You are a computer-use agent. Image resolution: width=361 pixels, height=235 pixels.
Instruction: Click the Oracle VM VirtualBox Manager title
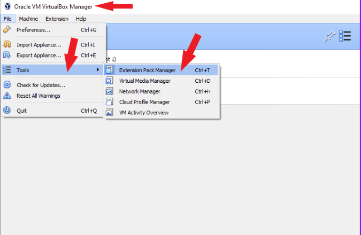(x=53, y=6)
